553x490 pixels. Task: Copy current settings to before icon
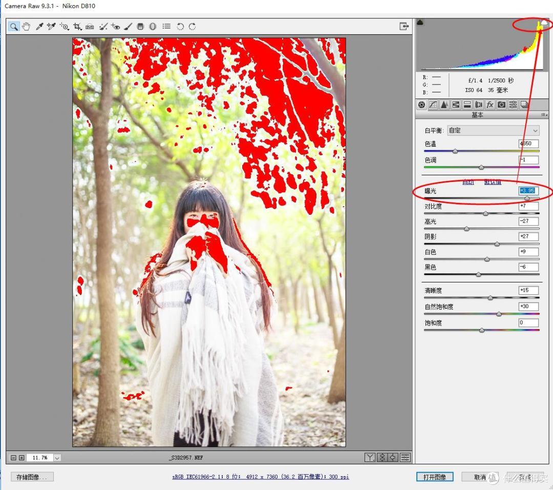pos(393,458)
